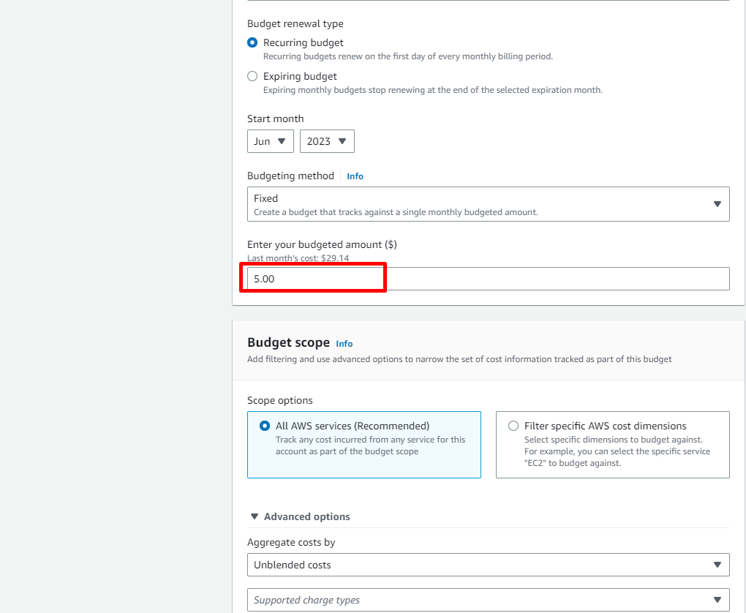This screenshot has width=746, height=613.
Task: Click the budgeted amount field showing 5.00
Action: point(488,279)
